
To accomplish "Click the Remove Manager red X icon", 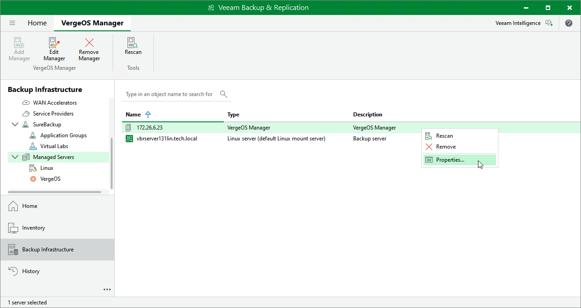I will coord(89,43).
